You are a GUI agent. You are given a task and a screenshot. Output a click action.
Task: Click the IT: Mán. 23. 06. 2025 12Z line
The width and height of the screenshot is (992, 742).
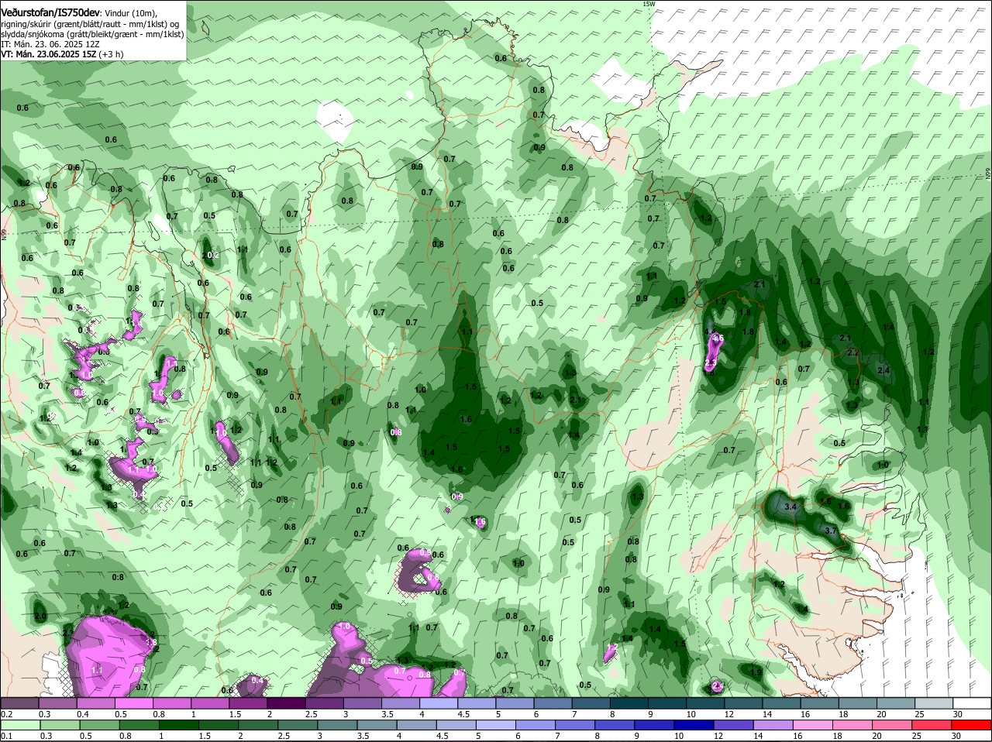coord(50,44)
